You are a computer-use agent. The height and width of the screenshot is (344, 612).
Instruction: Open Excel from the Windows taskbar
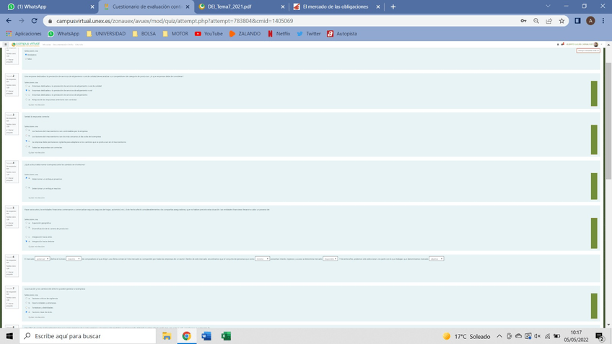click(x=226, y=336)
